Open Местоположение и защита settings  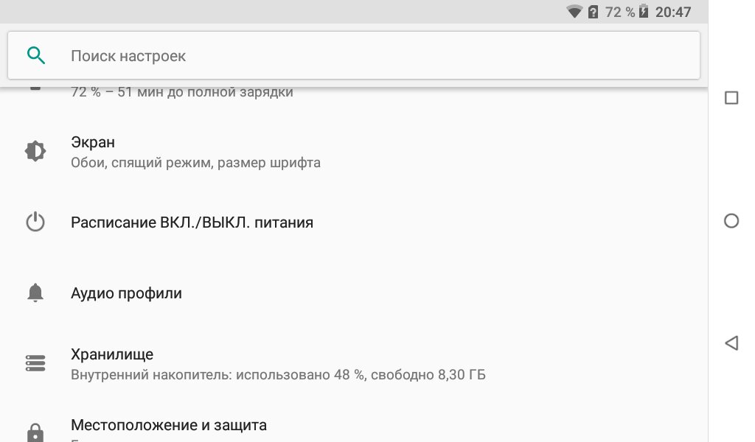(x=169, y=425)
